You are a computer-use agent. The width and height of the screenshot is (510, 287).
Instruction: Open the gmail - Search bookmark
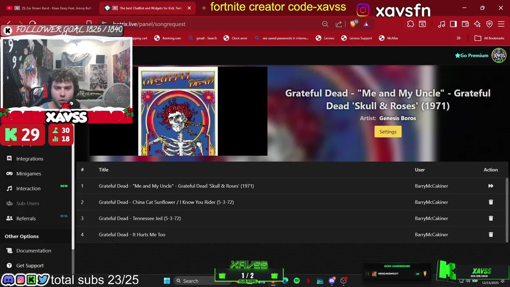[x=203, y=38]
